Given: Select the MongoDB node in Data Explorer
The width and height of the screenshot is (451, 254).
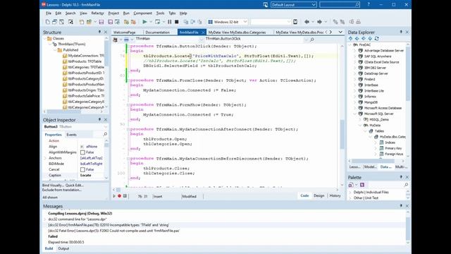Looking at the screenshot, I should pyautogui.click(x=371, y=102).
